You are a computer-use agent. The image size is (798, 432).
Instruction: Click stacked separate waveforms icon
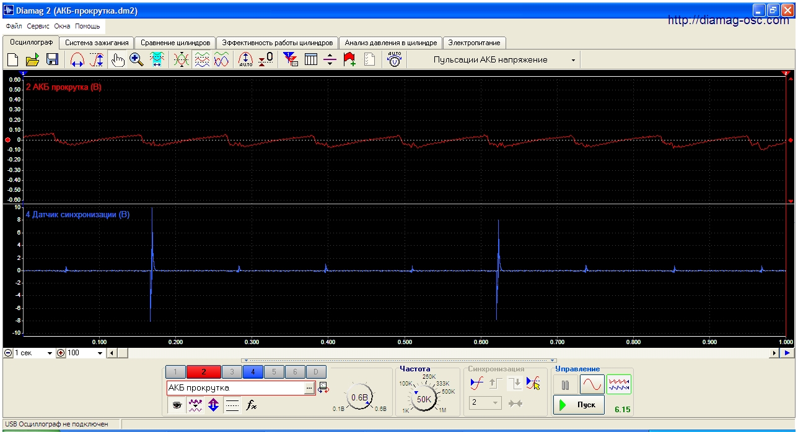point(202,59)
